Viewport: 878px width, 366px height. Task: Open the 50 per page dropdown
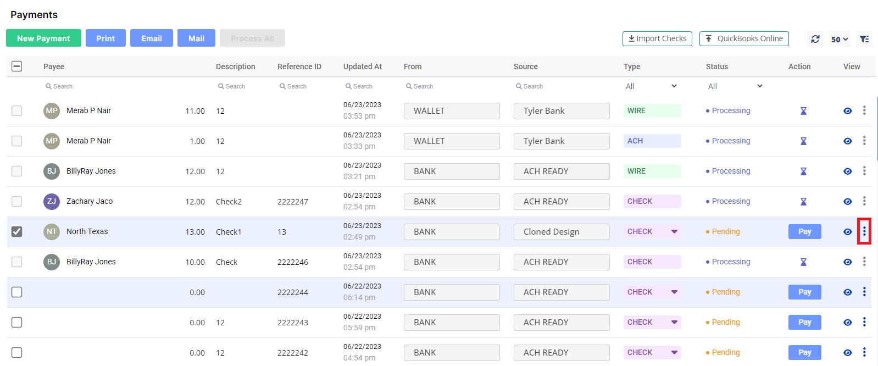click(x=840, y=39)
